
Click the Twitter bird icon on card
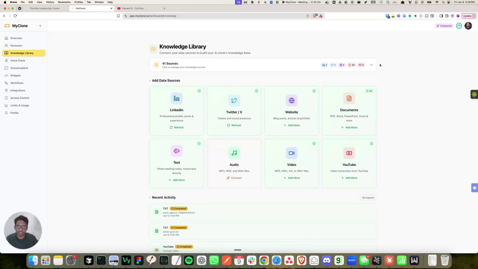tap(234, 101)
